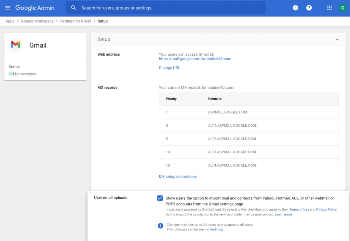Select the ASPMX.L.GOOGLE.COM. record
The width and height of the screenshot is (350, 241).
click(x=249, y=112)
